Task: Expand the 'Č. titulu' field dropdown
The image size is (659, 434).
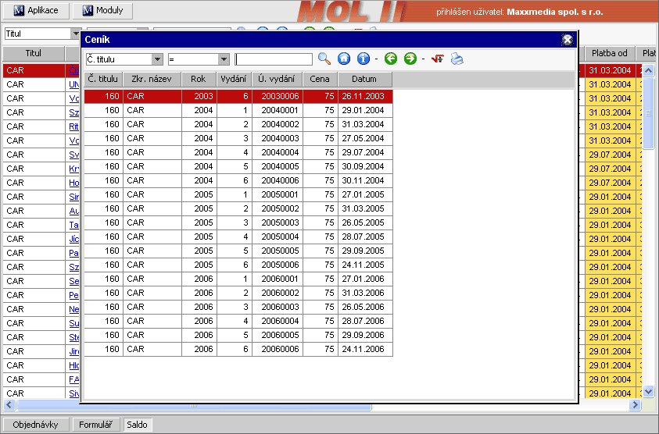Action: (157, 59)
